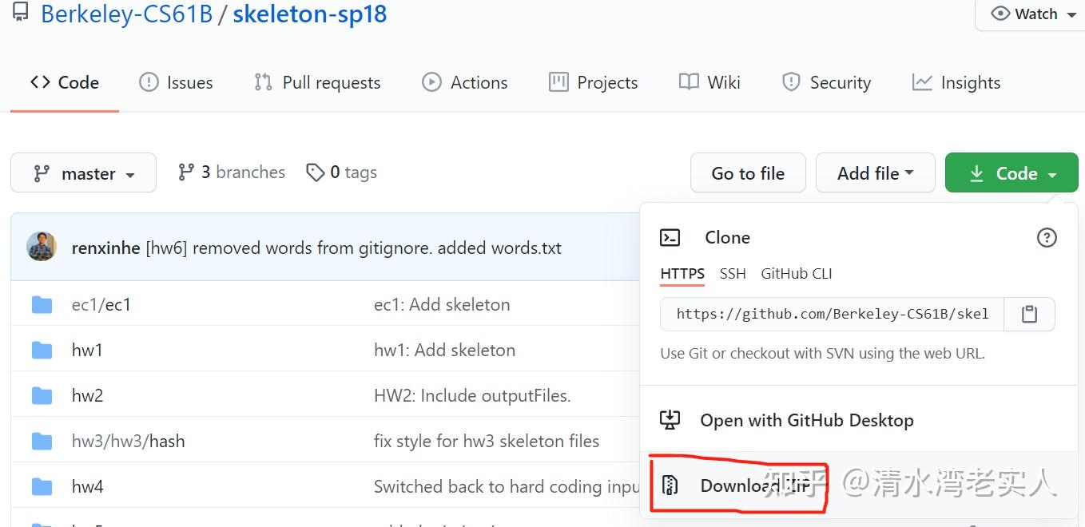Click the hw1 folder icon

(x=42, y=351)
